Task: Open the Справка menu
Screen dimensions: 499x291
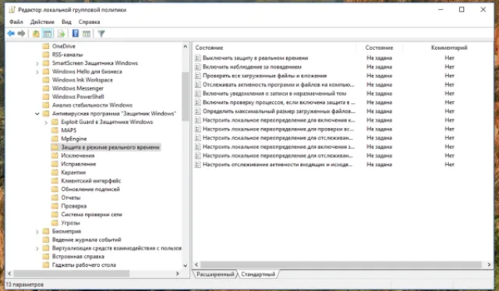Action: (89, 22)
